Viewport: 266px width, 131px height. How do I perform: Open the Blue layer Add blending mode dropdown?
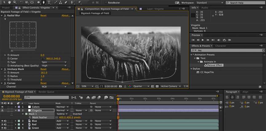(62, 121)
